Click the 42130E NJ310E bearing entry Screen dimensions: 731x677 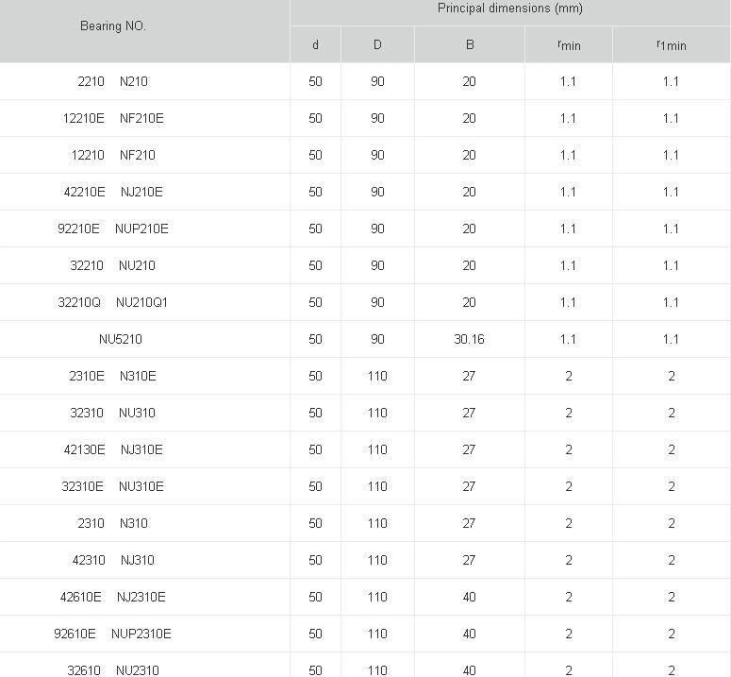coord(112,449)
